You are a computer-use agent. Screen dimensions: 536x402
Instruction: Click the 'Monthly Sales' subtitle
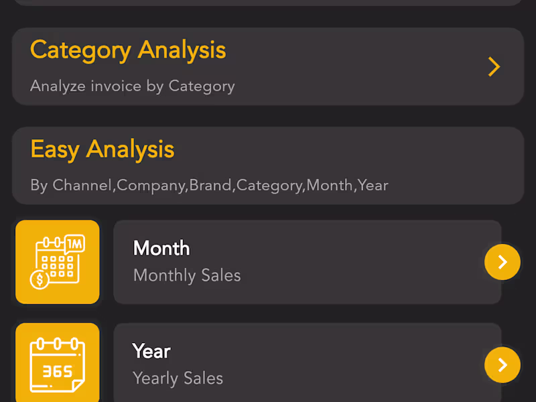point(187,275)
